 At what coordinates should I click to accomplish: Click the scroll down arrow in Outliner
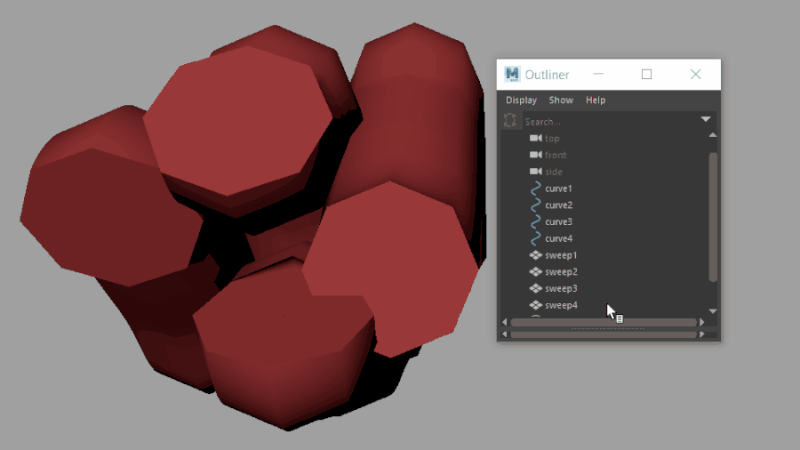[713, 311]
